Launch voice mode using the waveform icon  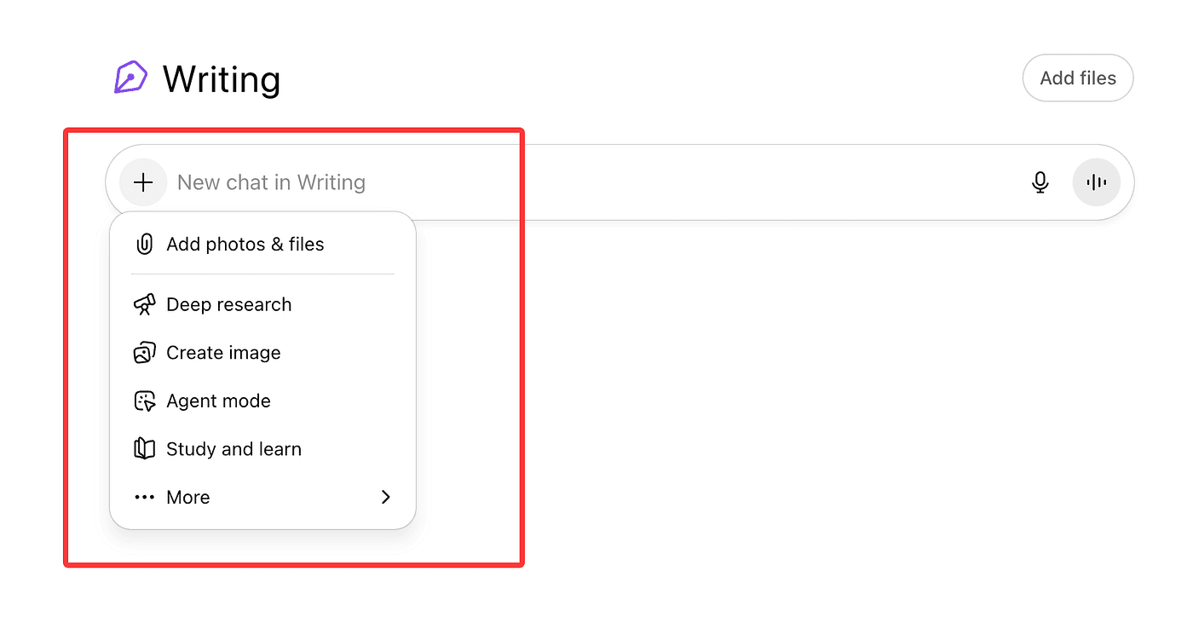point(1096,182)
